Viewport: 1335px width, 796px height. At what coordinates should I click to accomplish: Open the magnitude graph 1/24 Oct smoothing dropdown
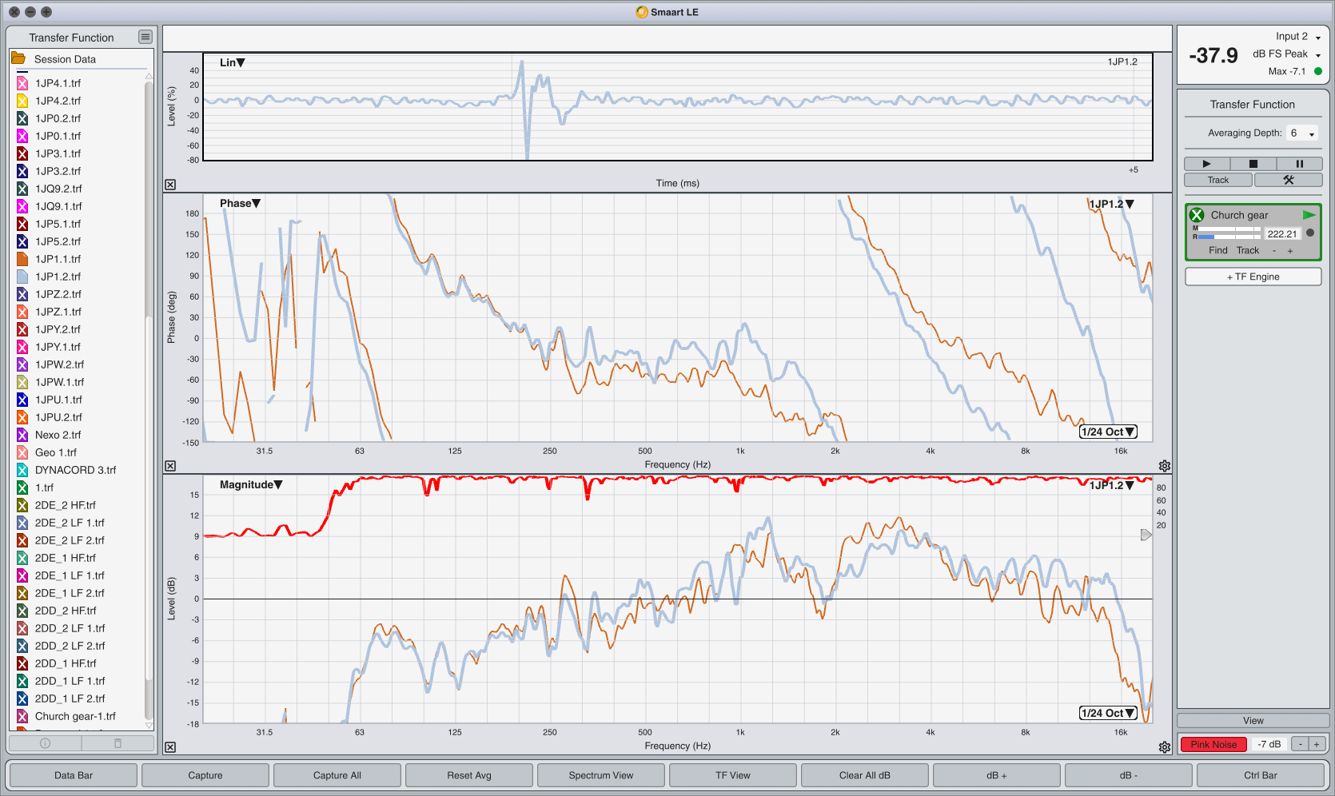1108,713
